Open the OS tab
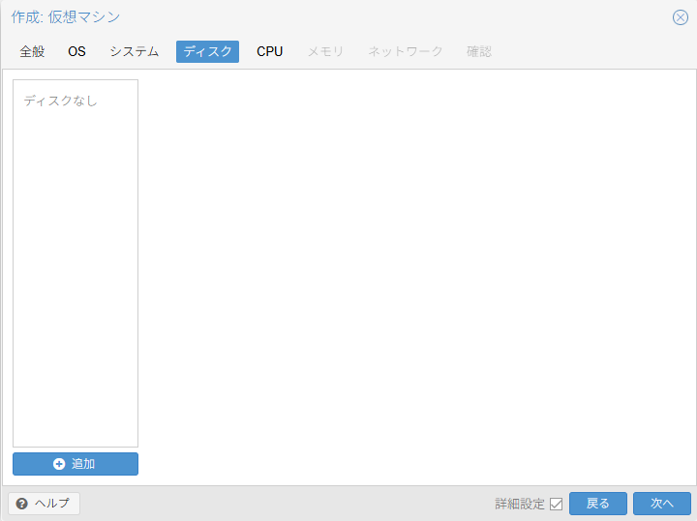Screen dimensions: 697x521 coord(76,51)
